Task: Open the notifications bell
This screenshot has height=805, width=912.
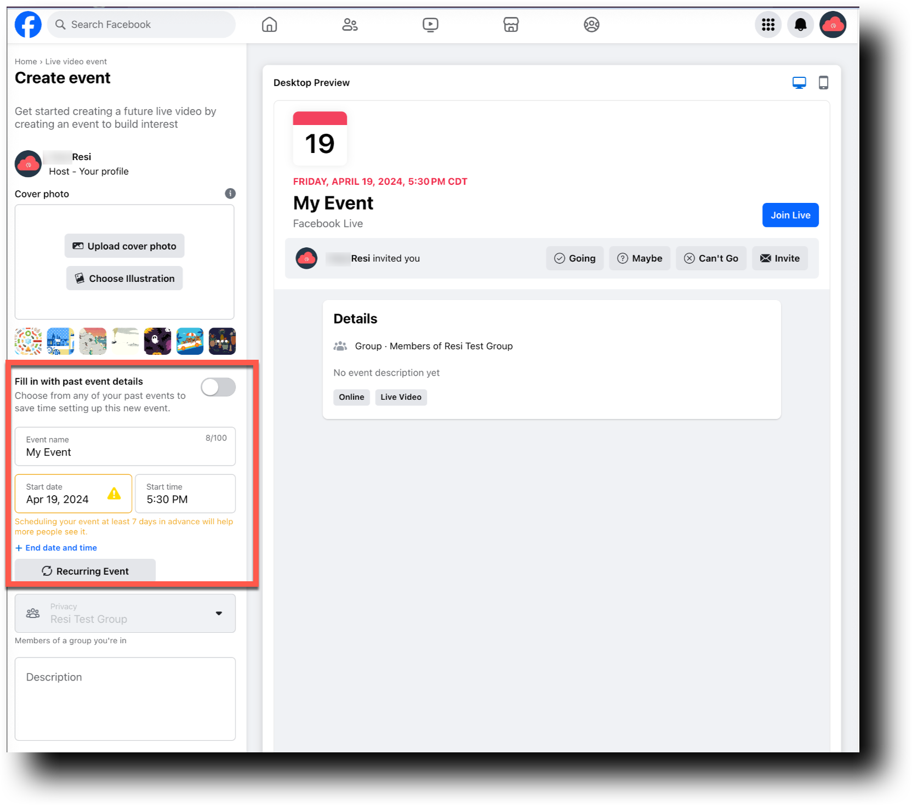Action: click(x=800, y=24)
